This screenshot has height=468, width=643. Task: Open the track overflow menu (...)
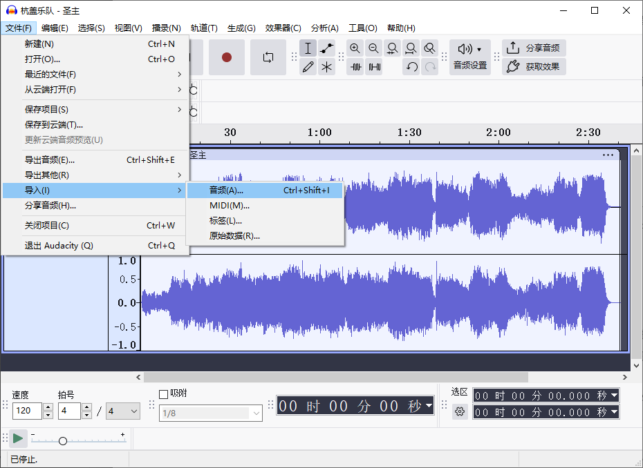click(x=608, y=155)
